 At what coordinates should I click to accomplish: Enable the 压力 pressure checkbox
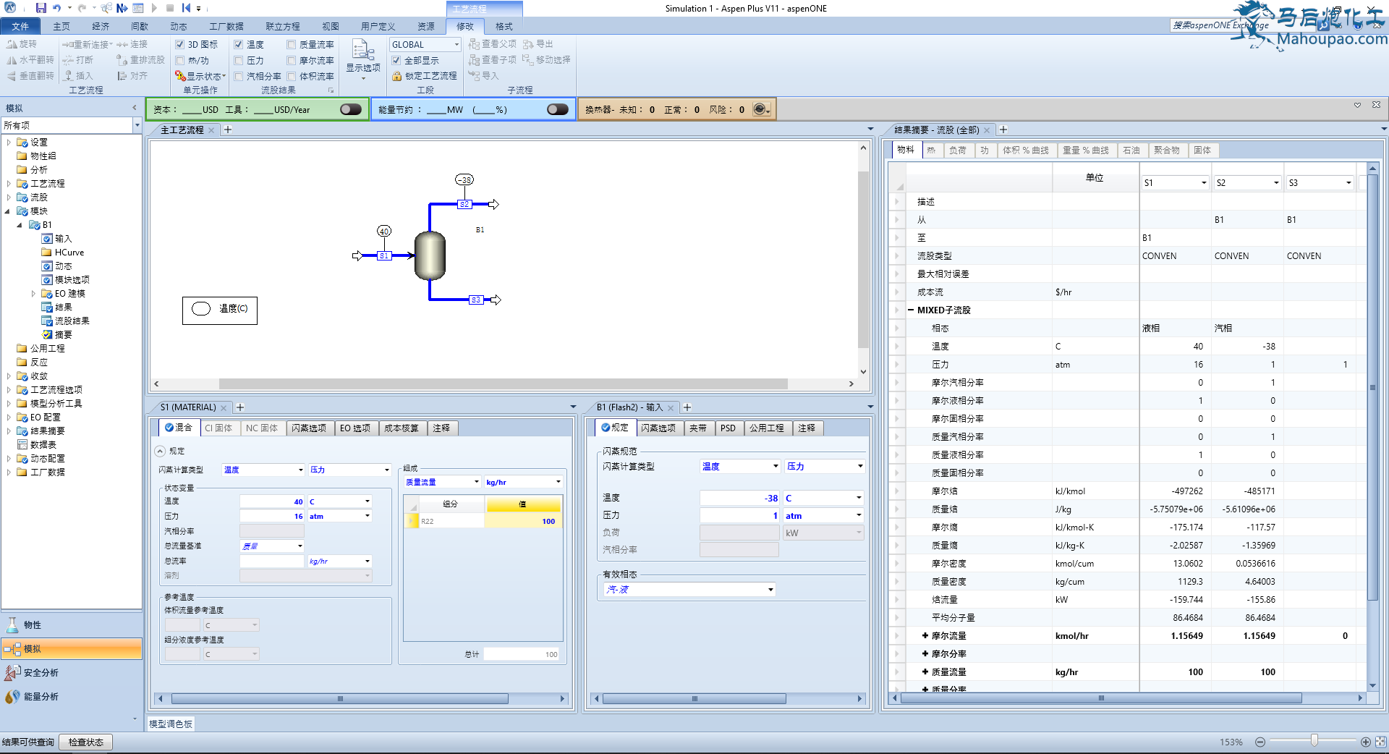pos(239,61)
